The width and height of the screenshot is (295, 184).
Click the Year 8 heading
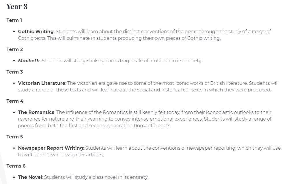17,7
